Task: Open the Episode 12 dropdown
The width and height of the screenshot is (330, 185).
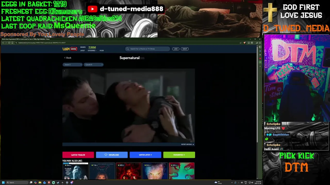Action: pos(93,64)
